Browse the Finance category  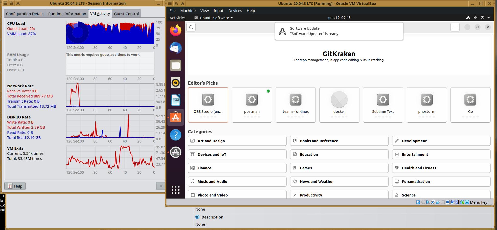(x=237, y=168)
